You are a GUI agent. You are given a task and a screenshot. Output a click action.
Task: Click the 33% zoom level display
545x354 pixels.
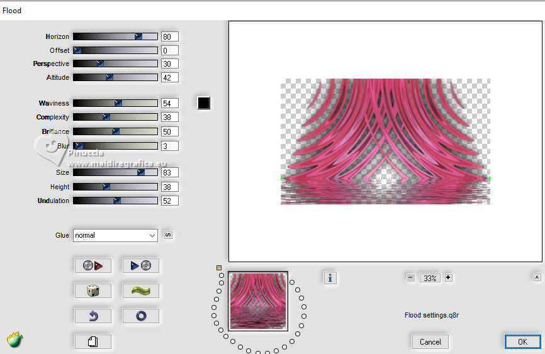[430, 278]
